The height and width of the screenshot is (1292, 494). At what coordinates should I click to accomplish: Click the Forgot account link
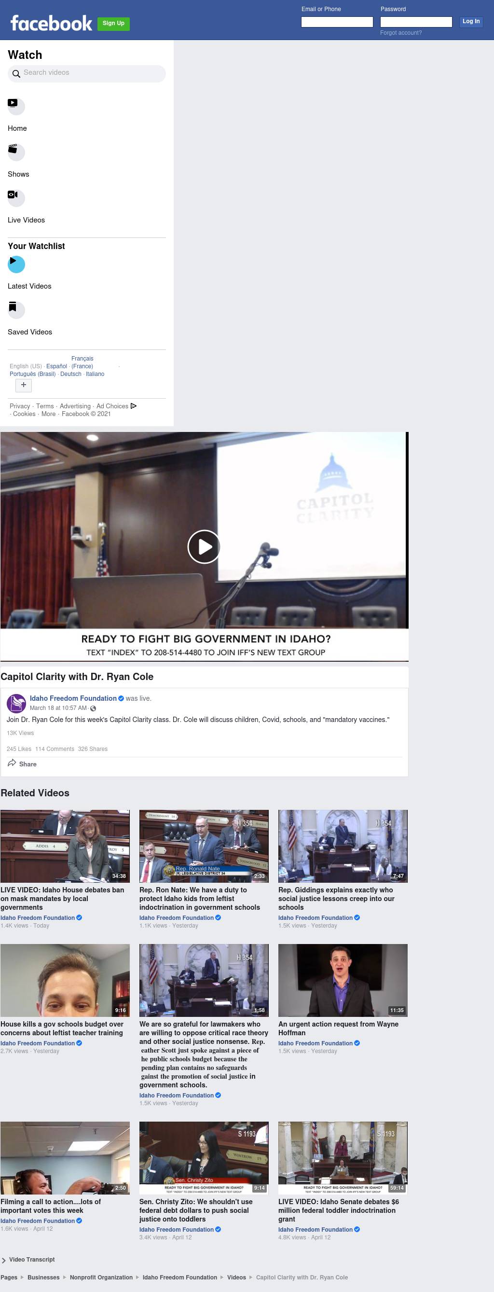tap(401, 33)
